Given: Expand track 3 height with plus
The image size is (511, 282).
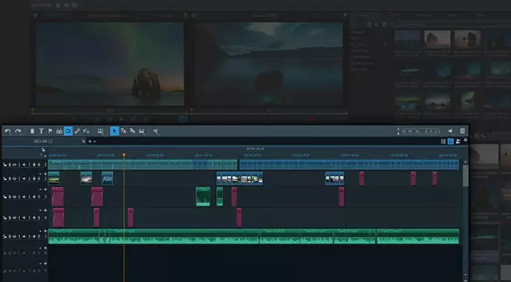Looking at the screenshot, I should [45, 189].
